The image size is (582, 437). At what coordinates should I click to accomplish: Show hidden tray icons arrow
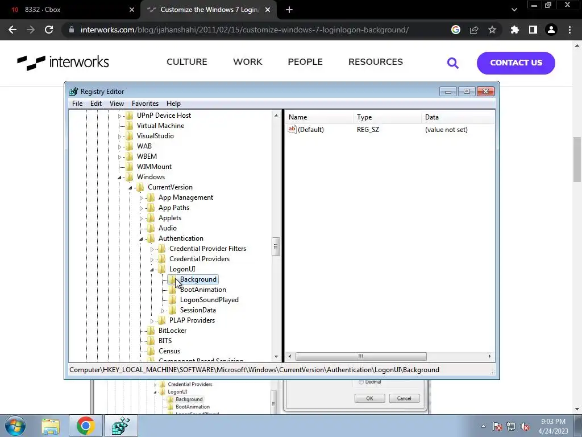[483, 426]
